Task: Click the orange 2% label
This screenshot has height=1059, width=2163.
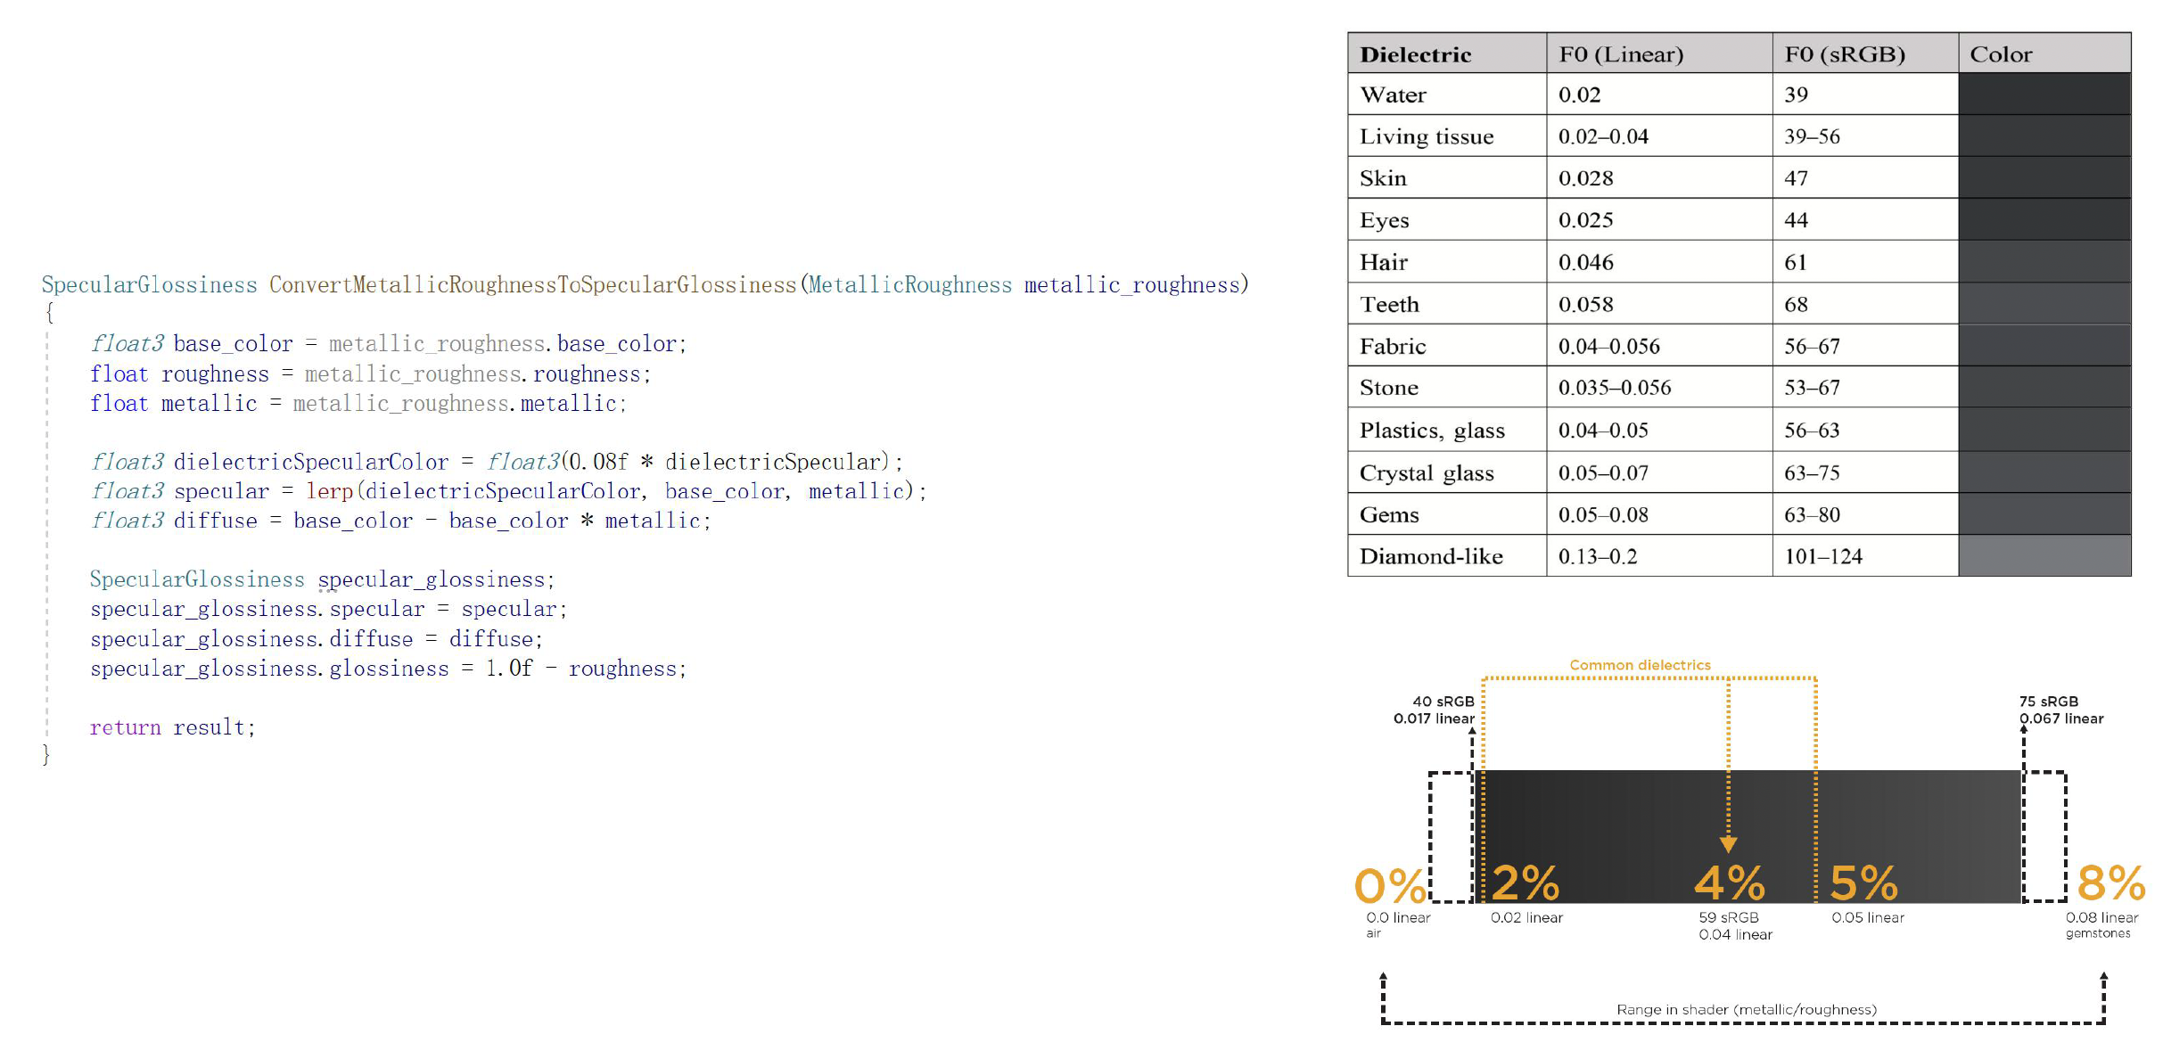Action: tap(1525, 883)
